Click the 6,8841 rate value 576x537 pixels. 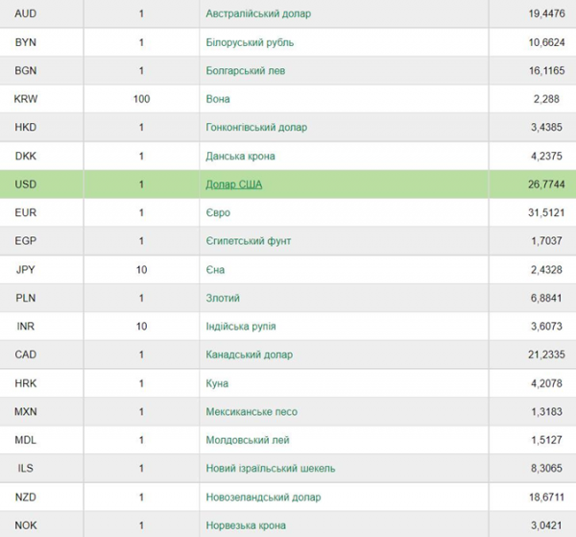pyautogui.click(x=546, y=298)
